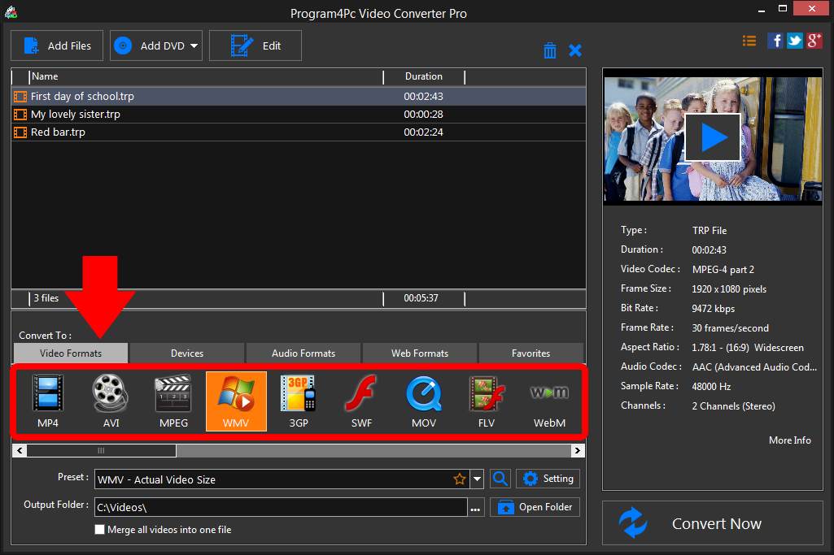Open the Audio Formats tab
This screenshot has width=834, height=555.
(x=303, y=353)
